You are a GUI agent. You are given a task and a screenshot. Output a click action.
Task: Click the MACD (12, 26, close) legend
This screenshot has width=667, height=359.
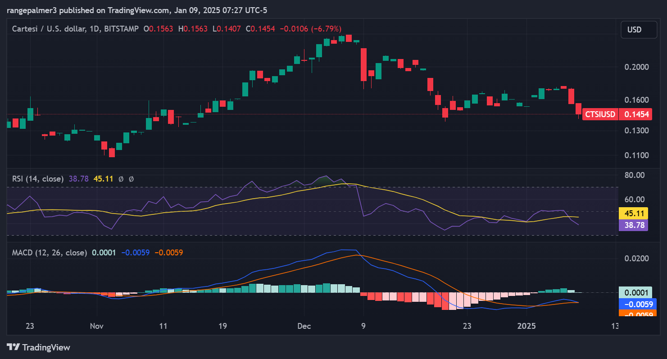click(50, 253)
